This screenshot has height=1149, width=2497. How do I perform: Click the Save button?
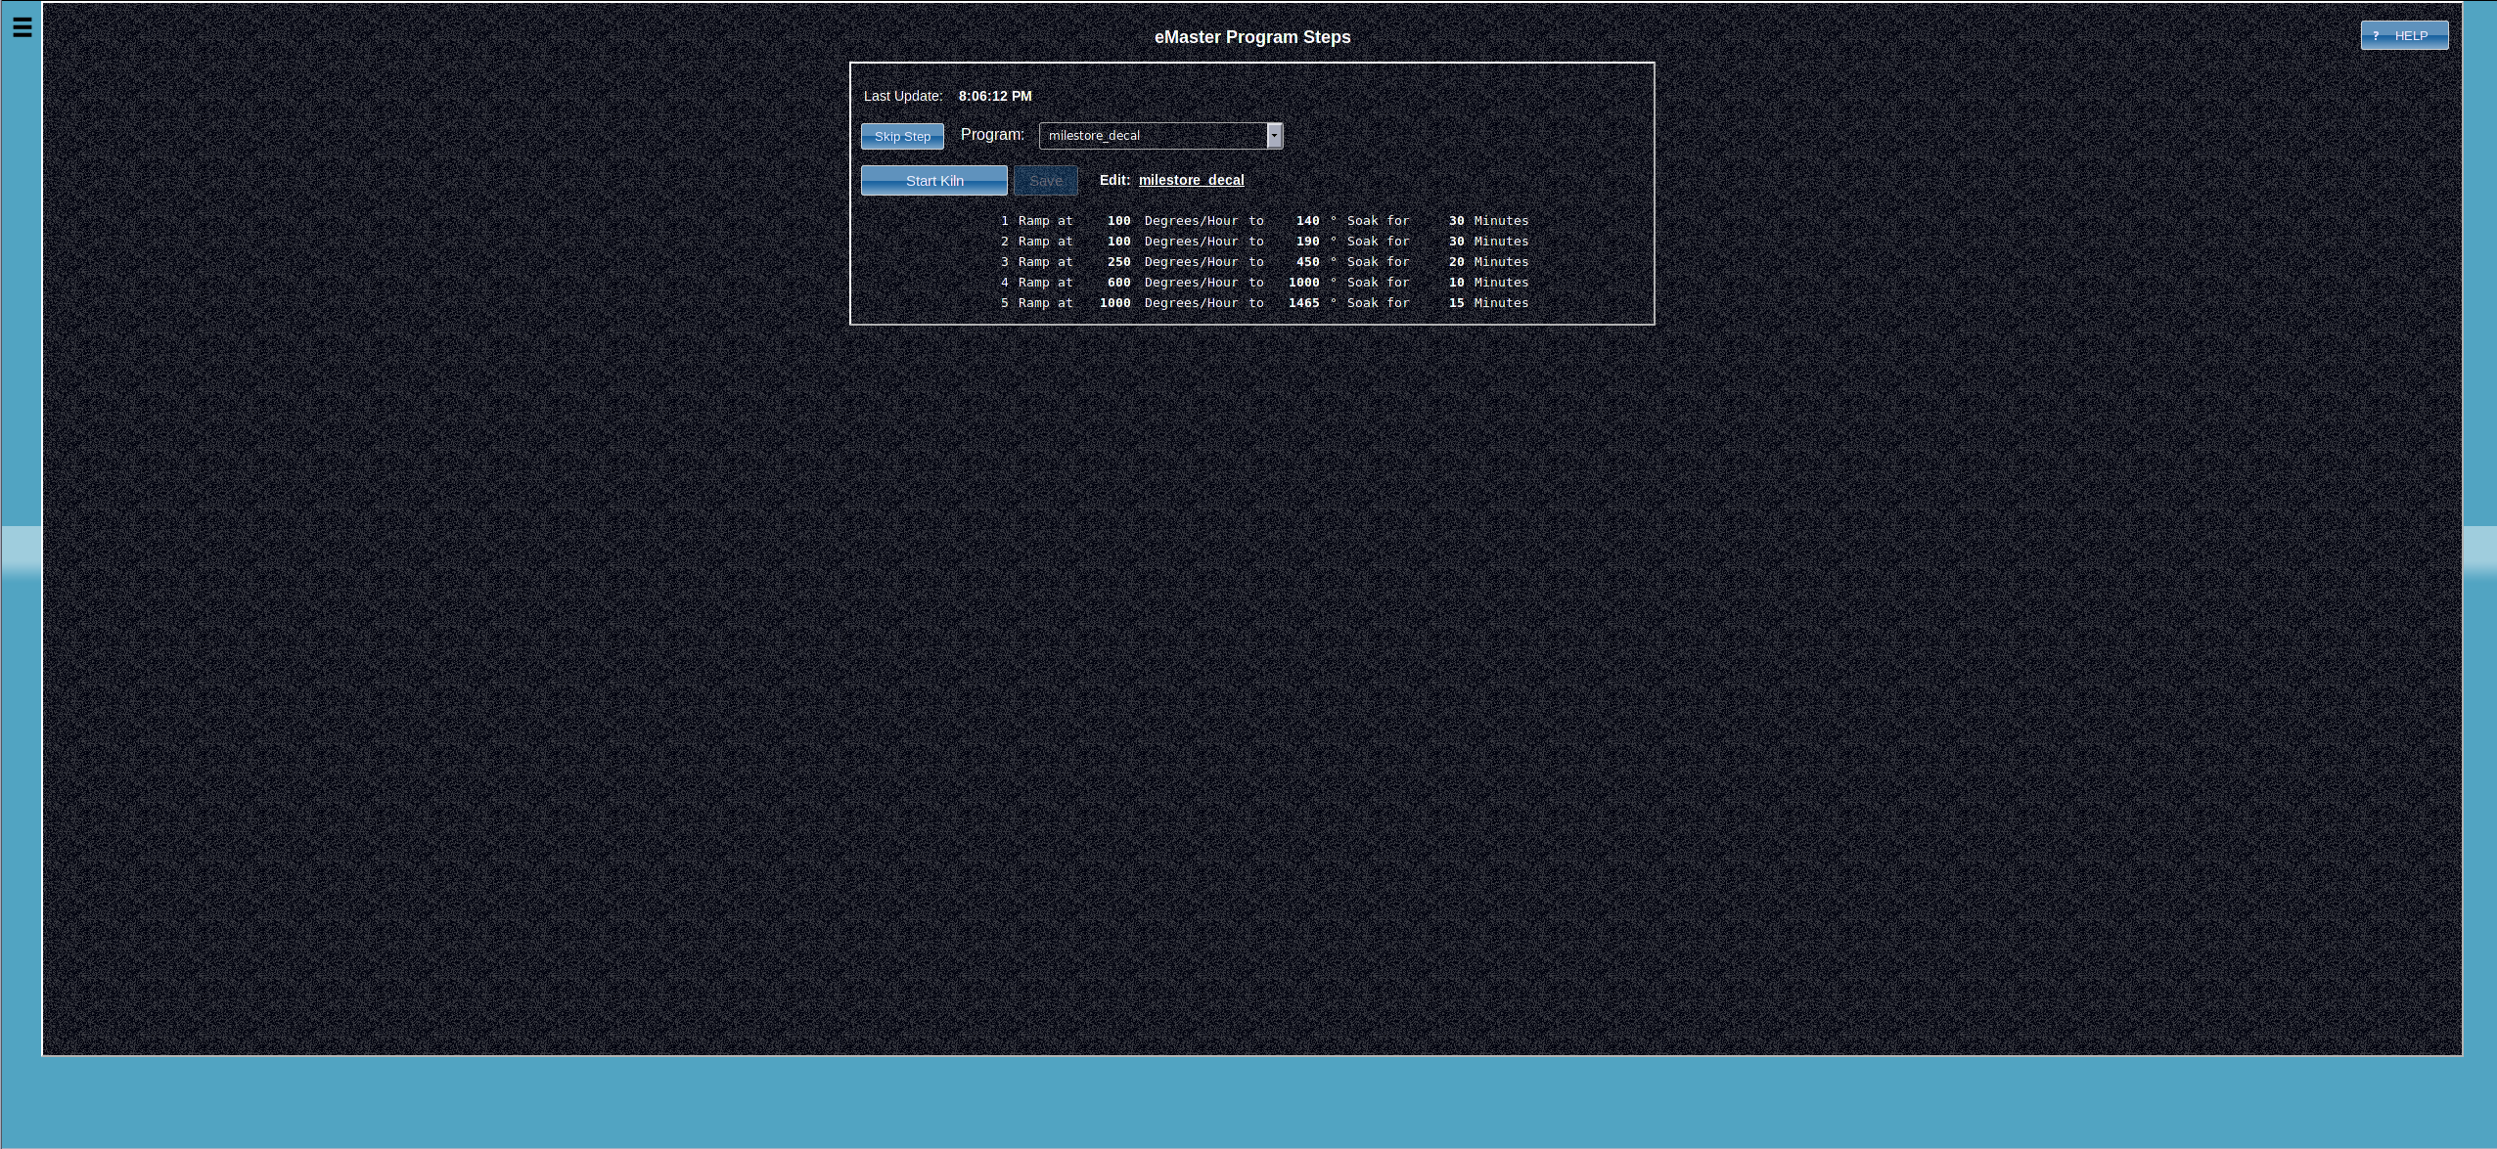[1045, 180]
